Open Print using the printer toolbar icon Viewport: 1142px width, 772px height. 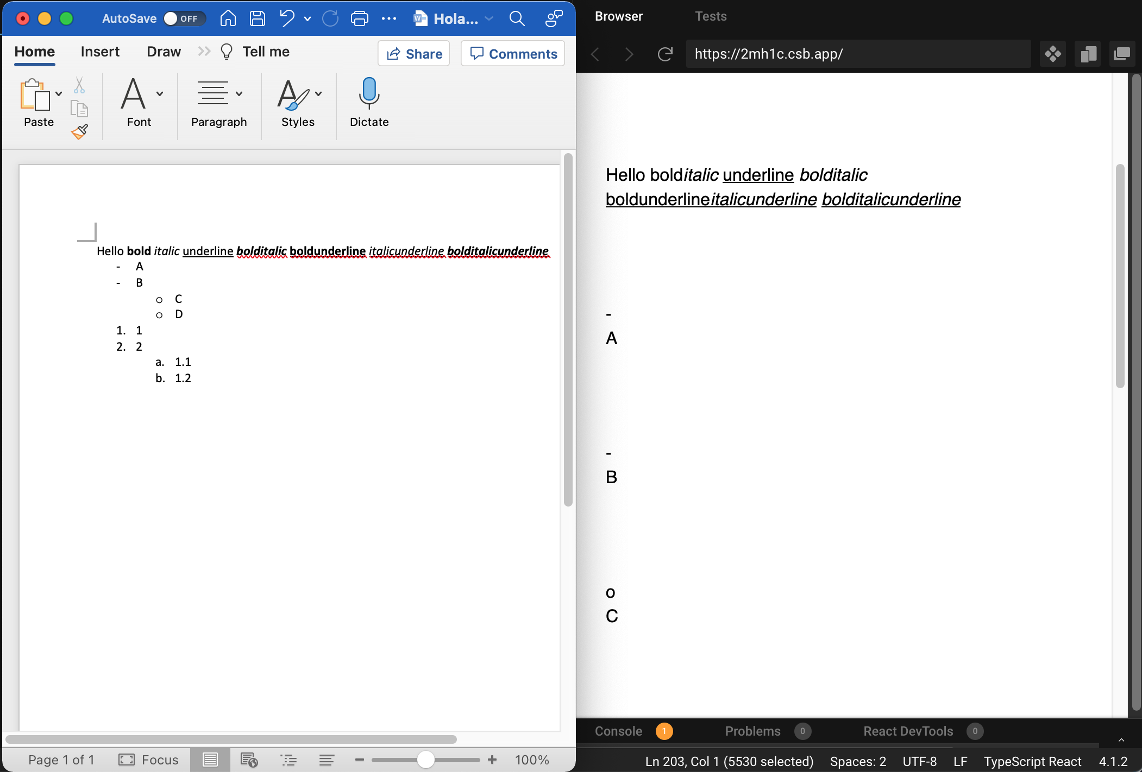coord(359,18)
